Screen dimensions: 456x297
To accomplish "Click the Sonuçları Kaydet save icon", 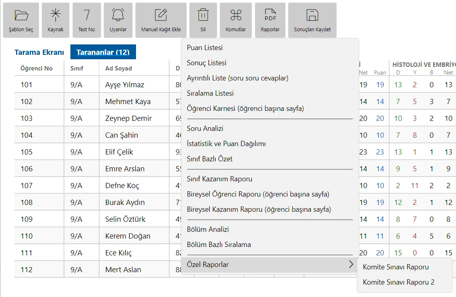I will (x=312, y=15).
